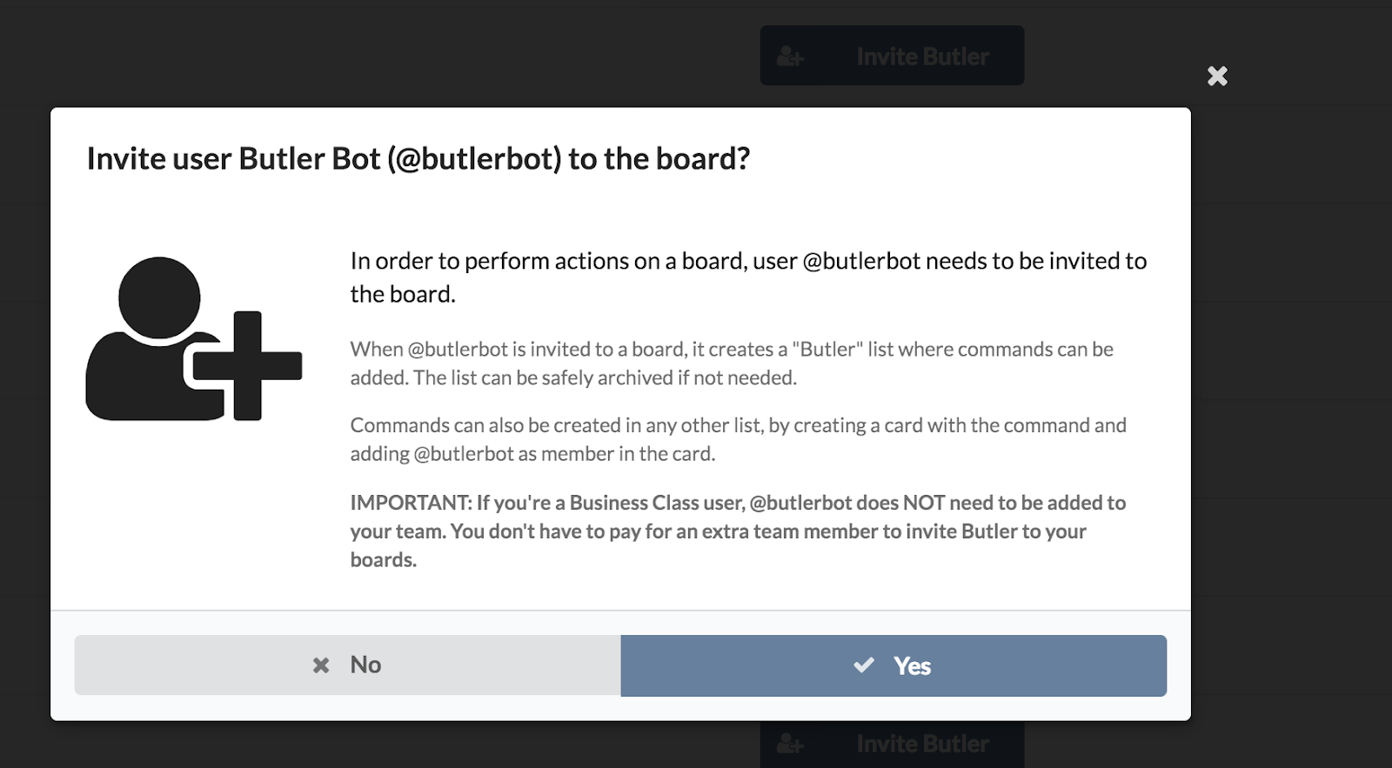Click the X icon beside No

[x=321, y=665]
